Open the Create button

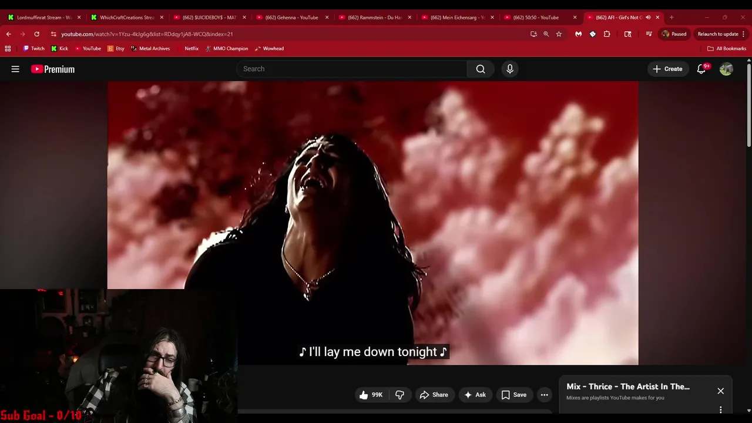click(667, 69)
